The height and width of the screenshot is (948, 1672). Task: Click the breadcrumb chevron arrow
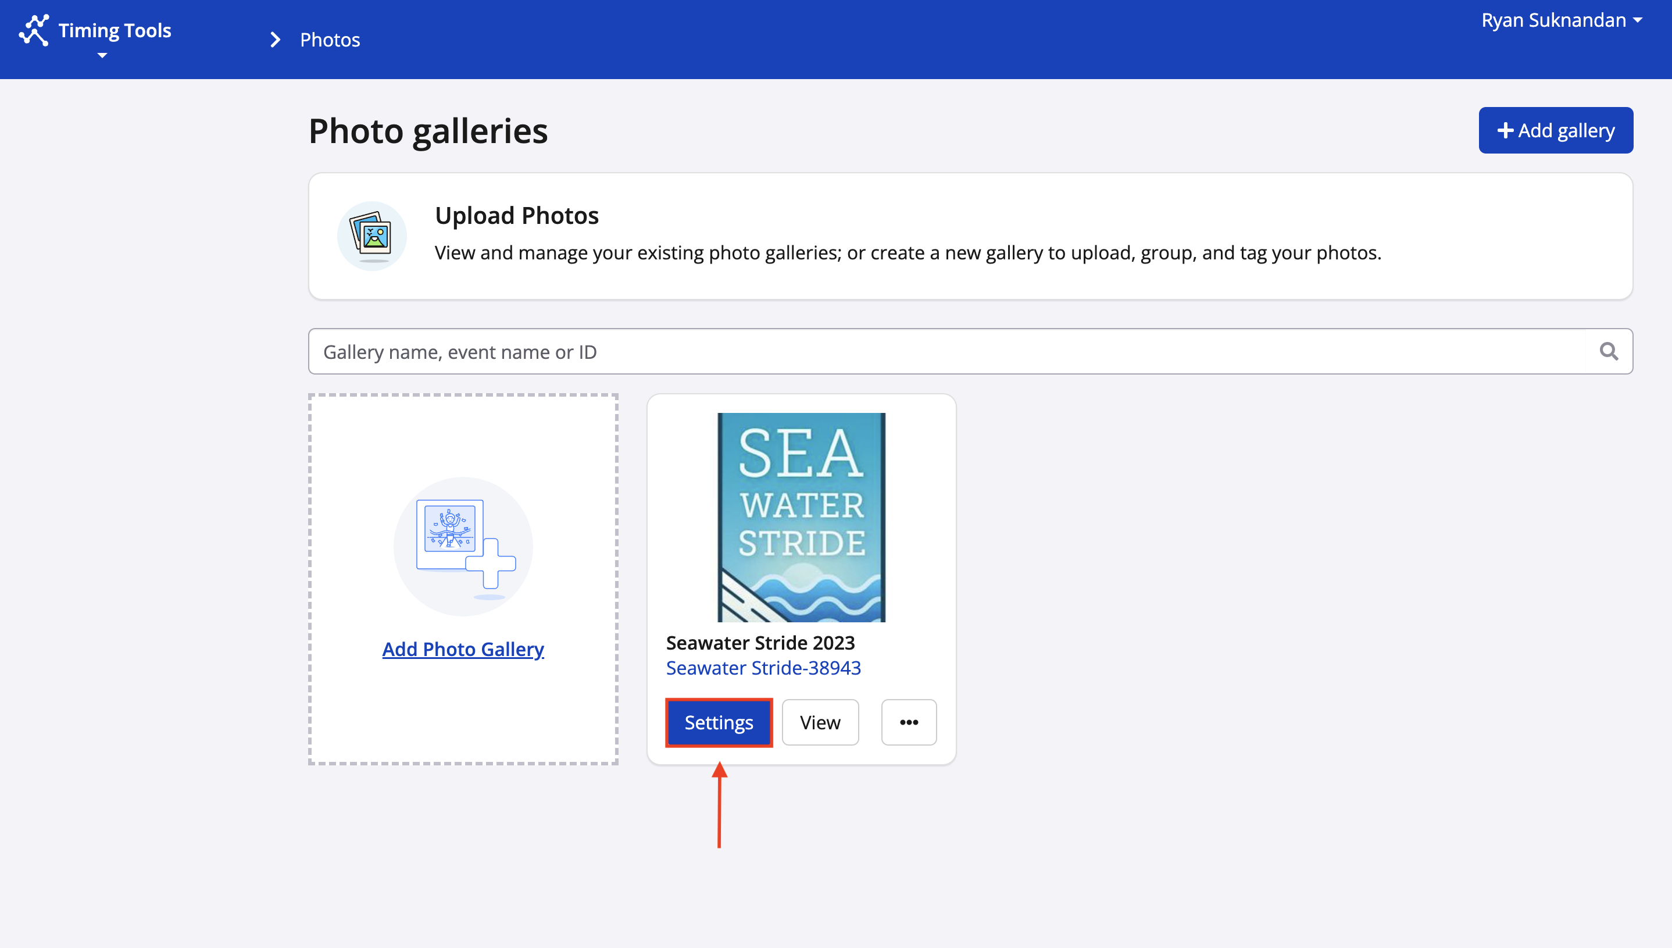[276, 40]
